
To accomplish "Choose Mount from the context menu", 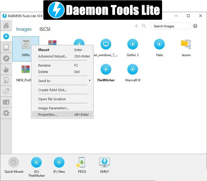I will 62,50.
